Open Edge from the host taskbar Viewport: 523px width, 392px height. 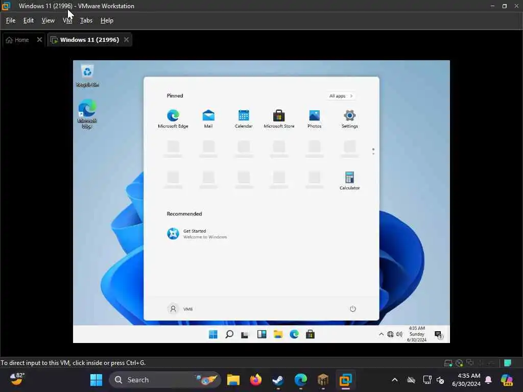tap(300, 380)
